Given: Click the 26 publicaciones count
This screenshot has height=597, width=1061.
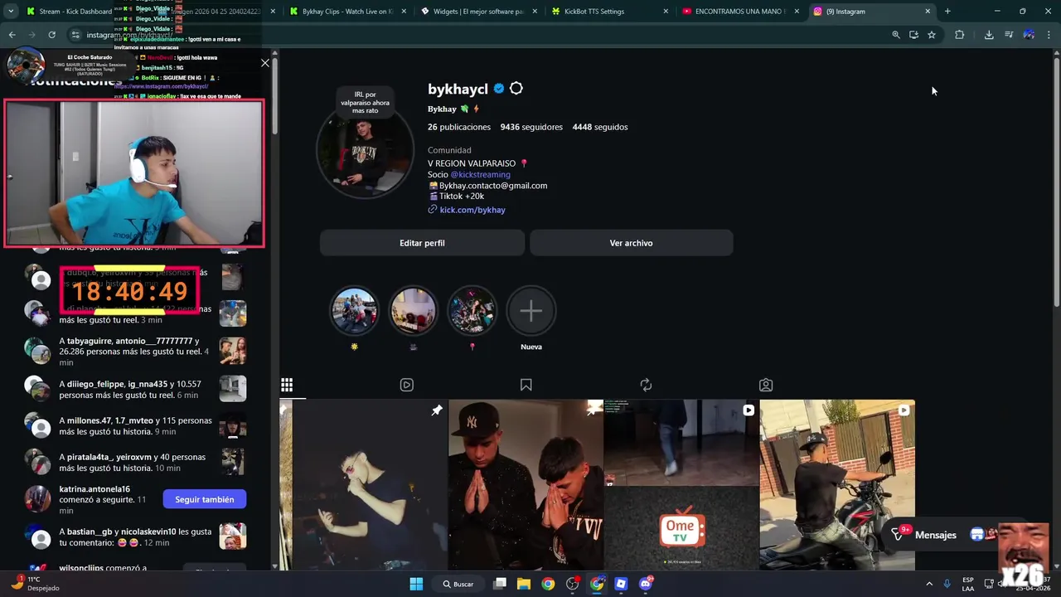Looking at the screenshot, I should pyautogui.click(x=459, y=127).
